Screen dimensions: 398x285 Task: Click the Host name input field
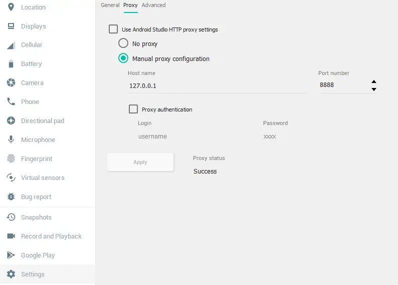(217, 85)
